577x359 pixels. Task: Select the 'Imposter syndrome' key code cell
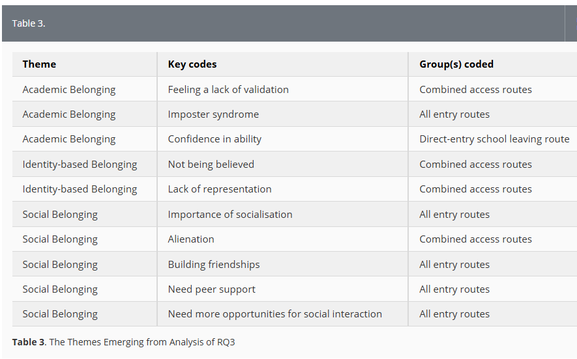point(213,114)
